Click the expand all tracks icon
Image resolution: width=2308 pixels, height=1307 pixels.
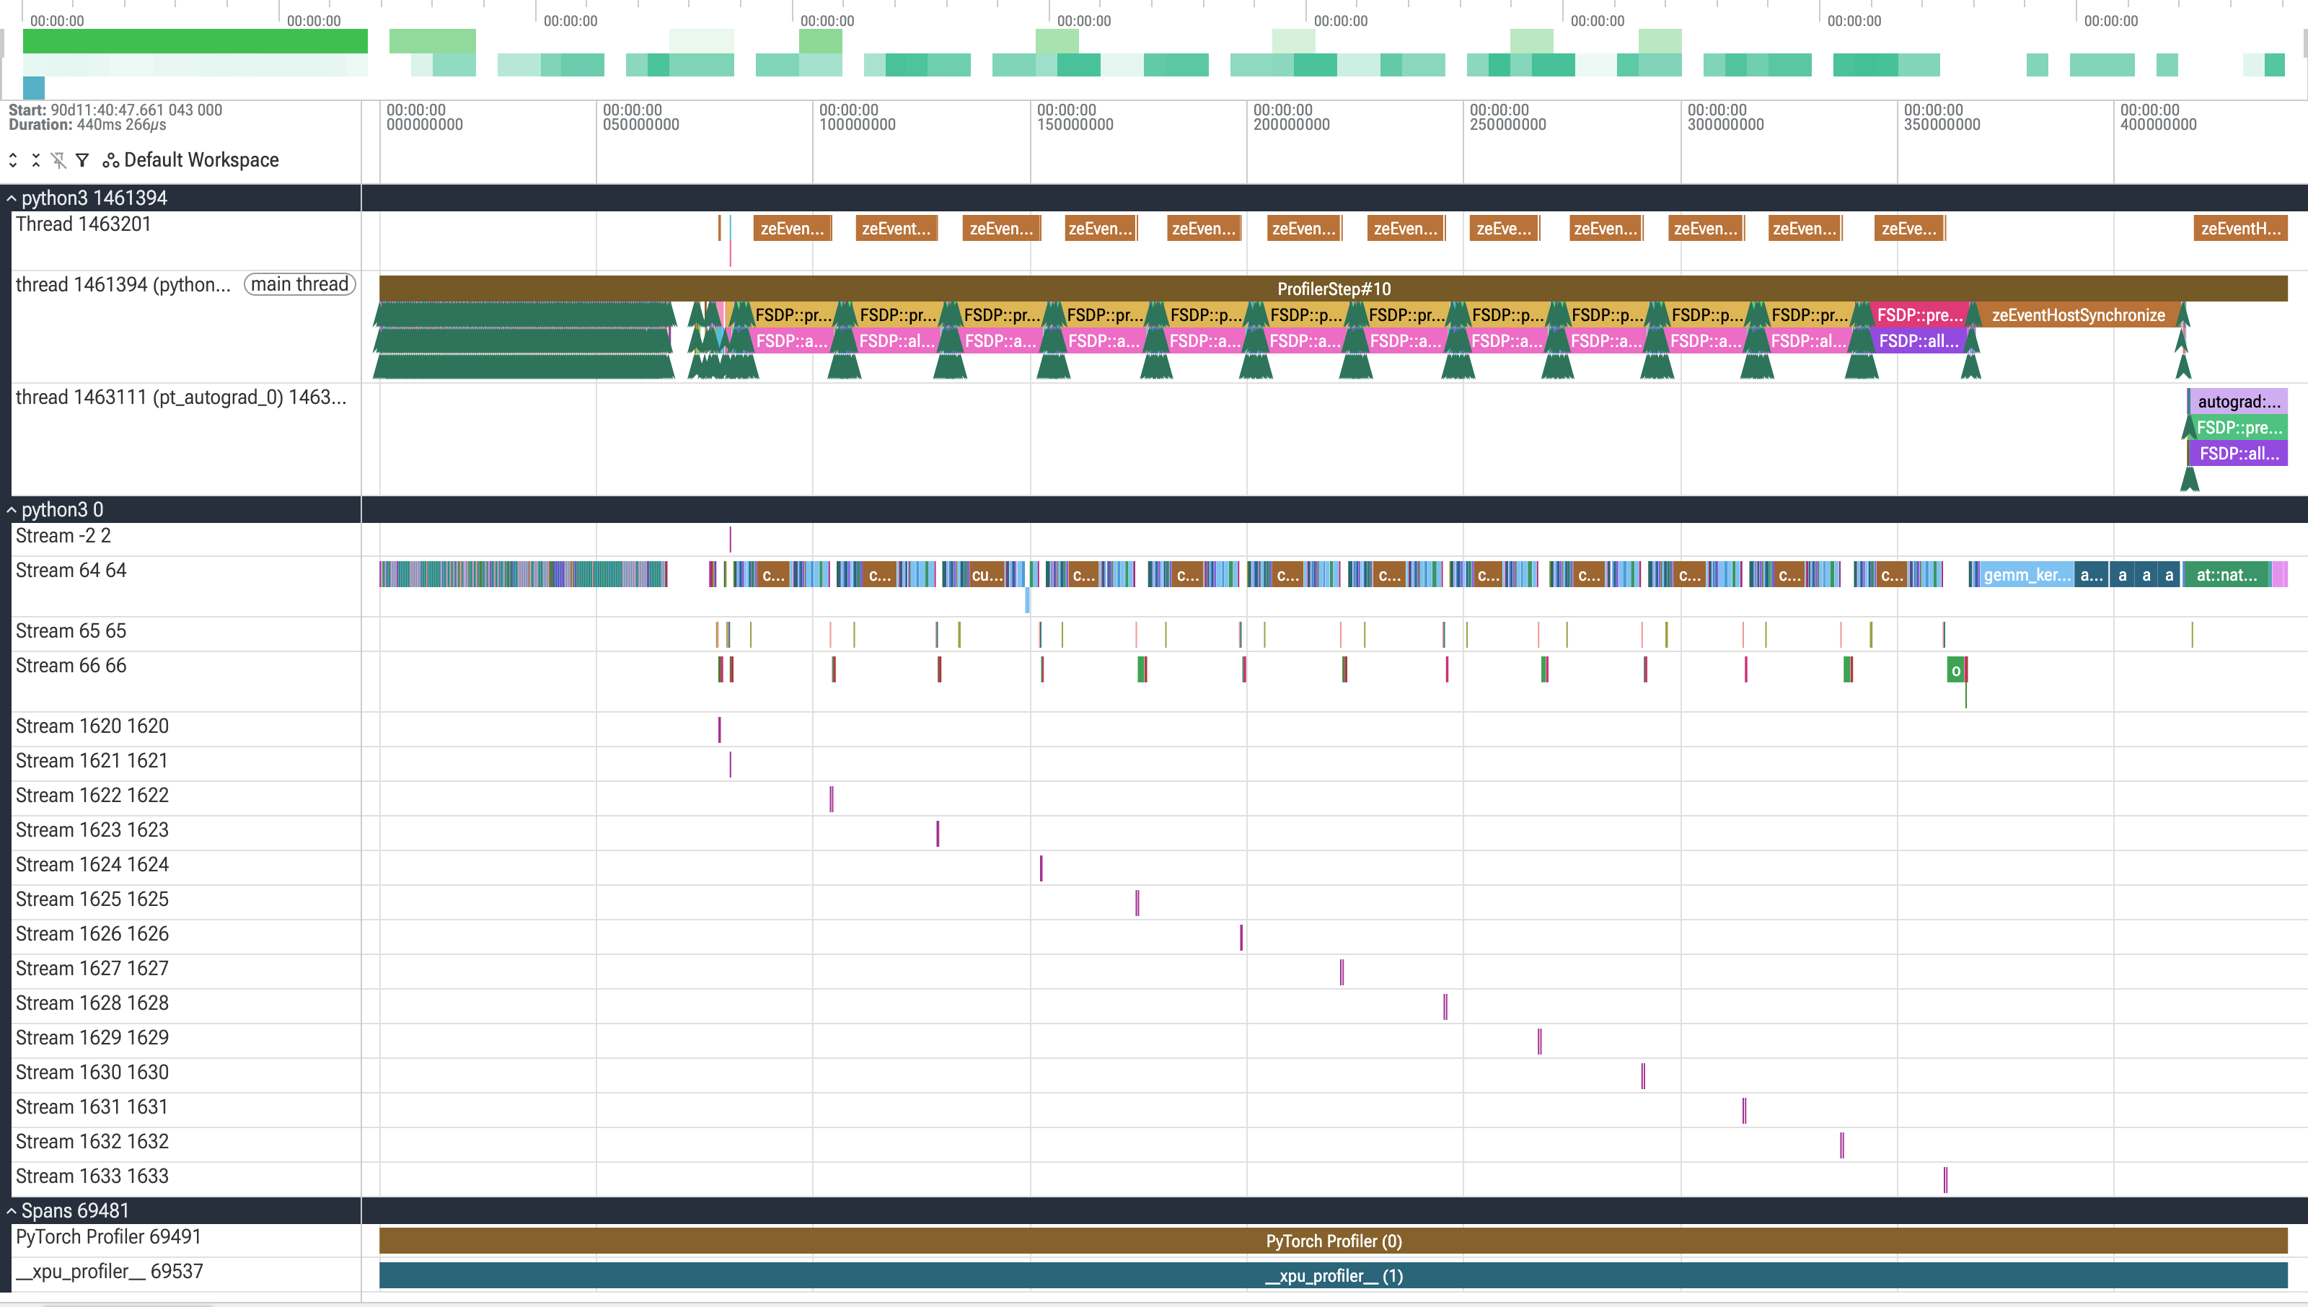12,160
